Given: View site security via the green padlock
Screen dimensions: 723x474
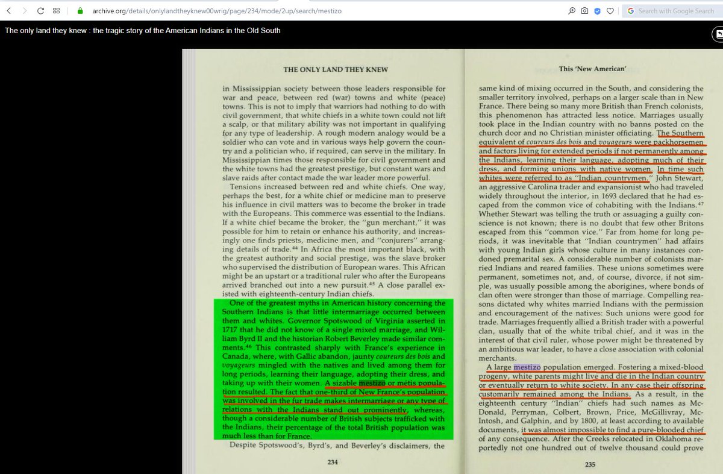Looking at the screenshot, I should coord(81,11).
